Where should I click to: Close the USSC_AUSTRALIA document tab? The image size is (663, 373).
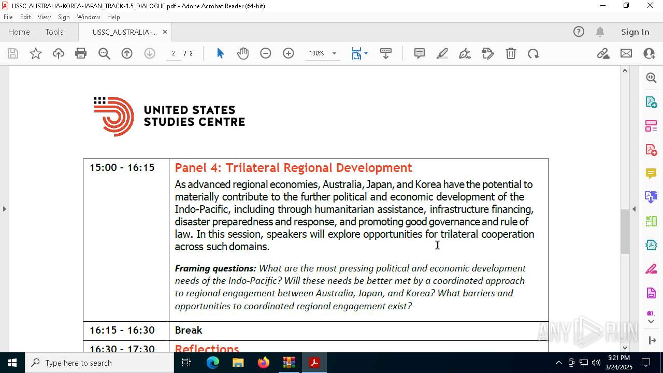coord(165,32)
